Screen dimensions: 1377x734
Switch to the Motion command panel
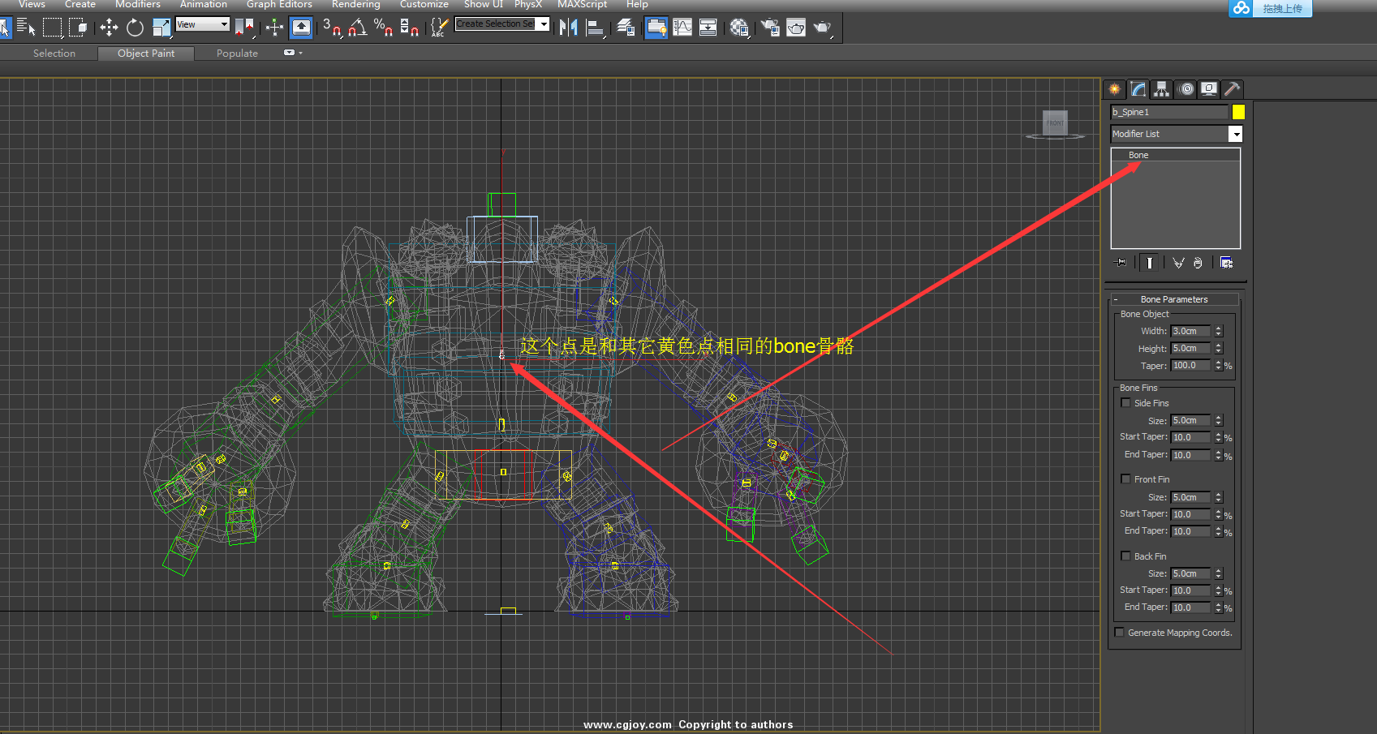1186,89
